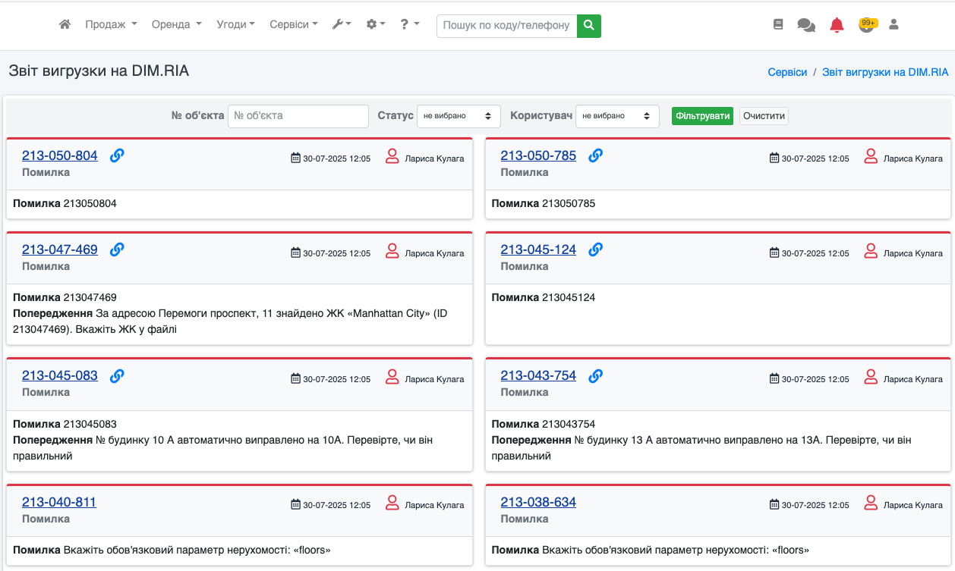Go to home page icon
955x571 pixels.
(65, 24)
